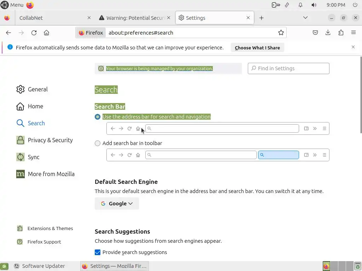
Task: Switch to the CollabNet tab
Action: point(46,18)
